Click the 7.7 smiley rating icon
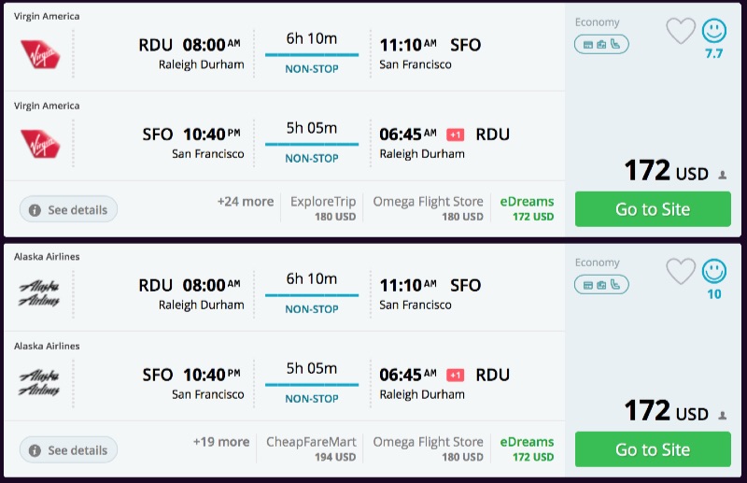Image resolution: width=747 pixels, height=483 pixels. [714, 31]
